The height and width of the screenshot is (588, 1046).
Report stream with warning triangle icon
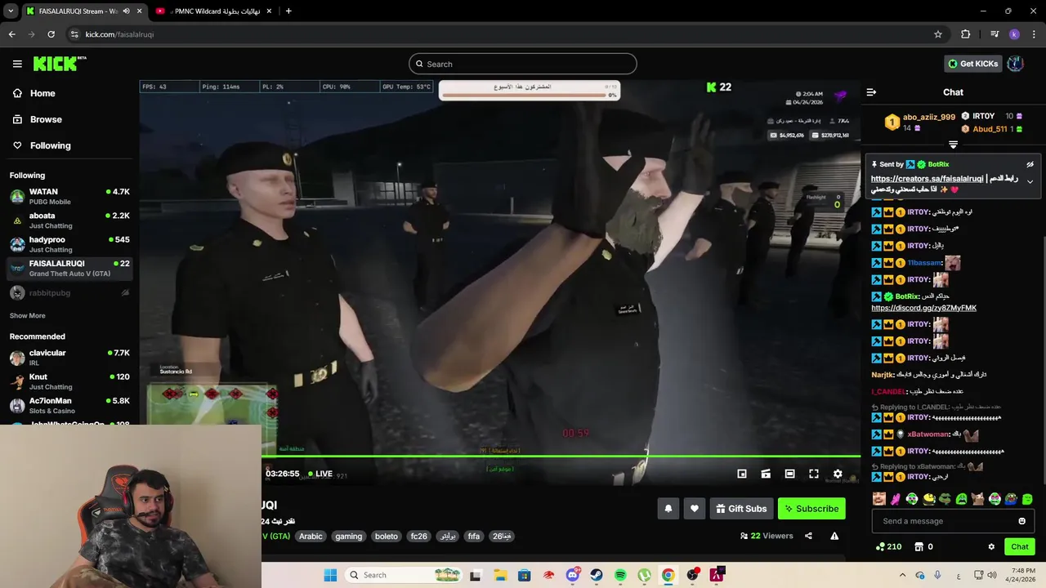(834, 536)
